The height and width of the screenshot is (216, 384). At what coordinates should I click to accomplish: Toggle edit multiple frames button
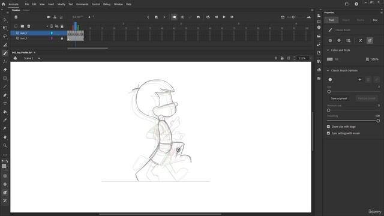(182, 17)
